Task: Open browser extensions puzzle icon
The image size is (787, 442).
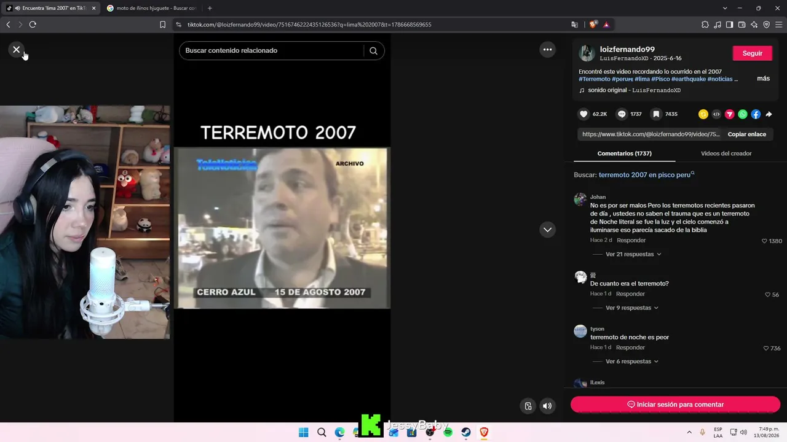Action: point(705,25)
